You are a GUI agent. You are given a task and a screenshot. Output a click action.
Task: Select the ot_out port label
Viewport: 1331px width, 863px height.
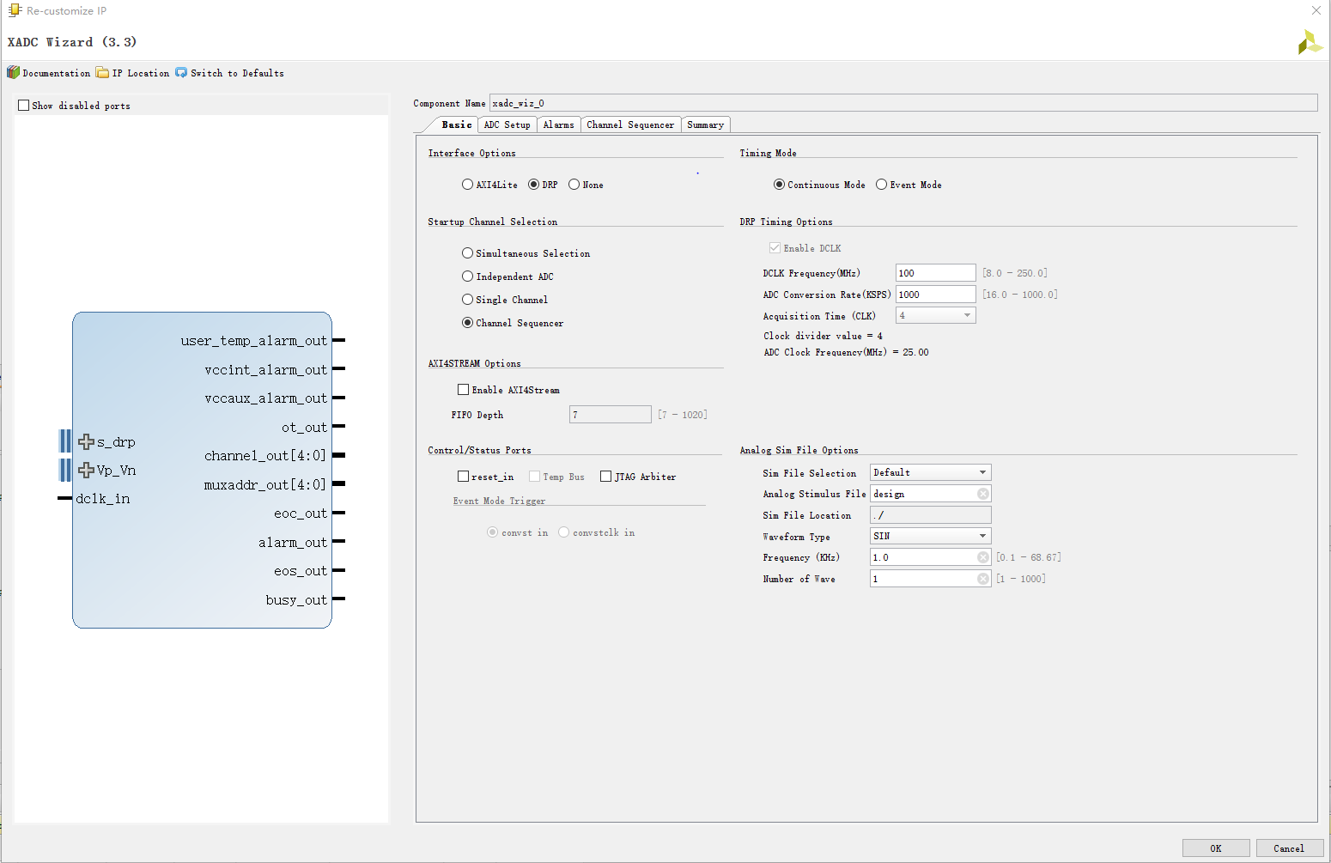click(x=305, y=428)
